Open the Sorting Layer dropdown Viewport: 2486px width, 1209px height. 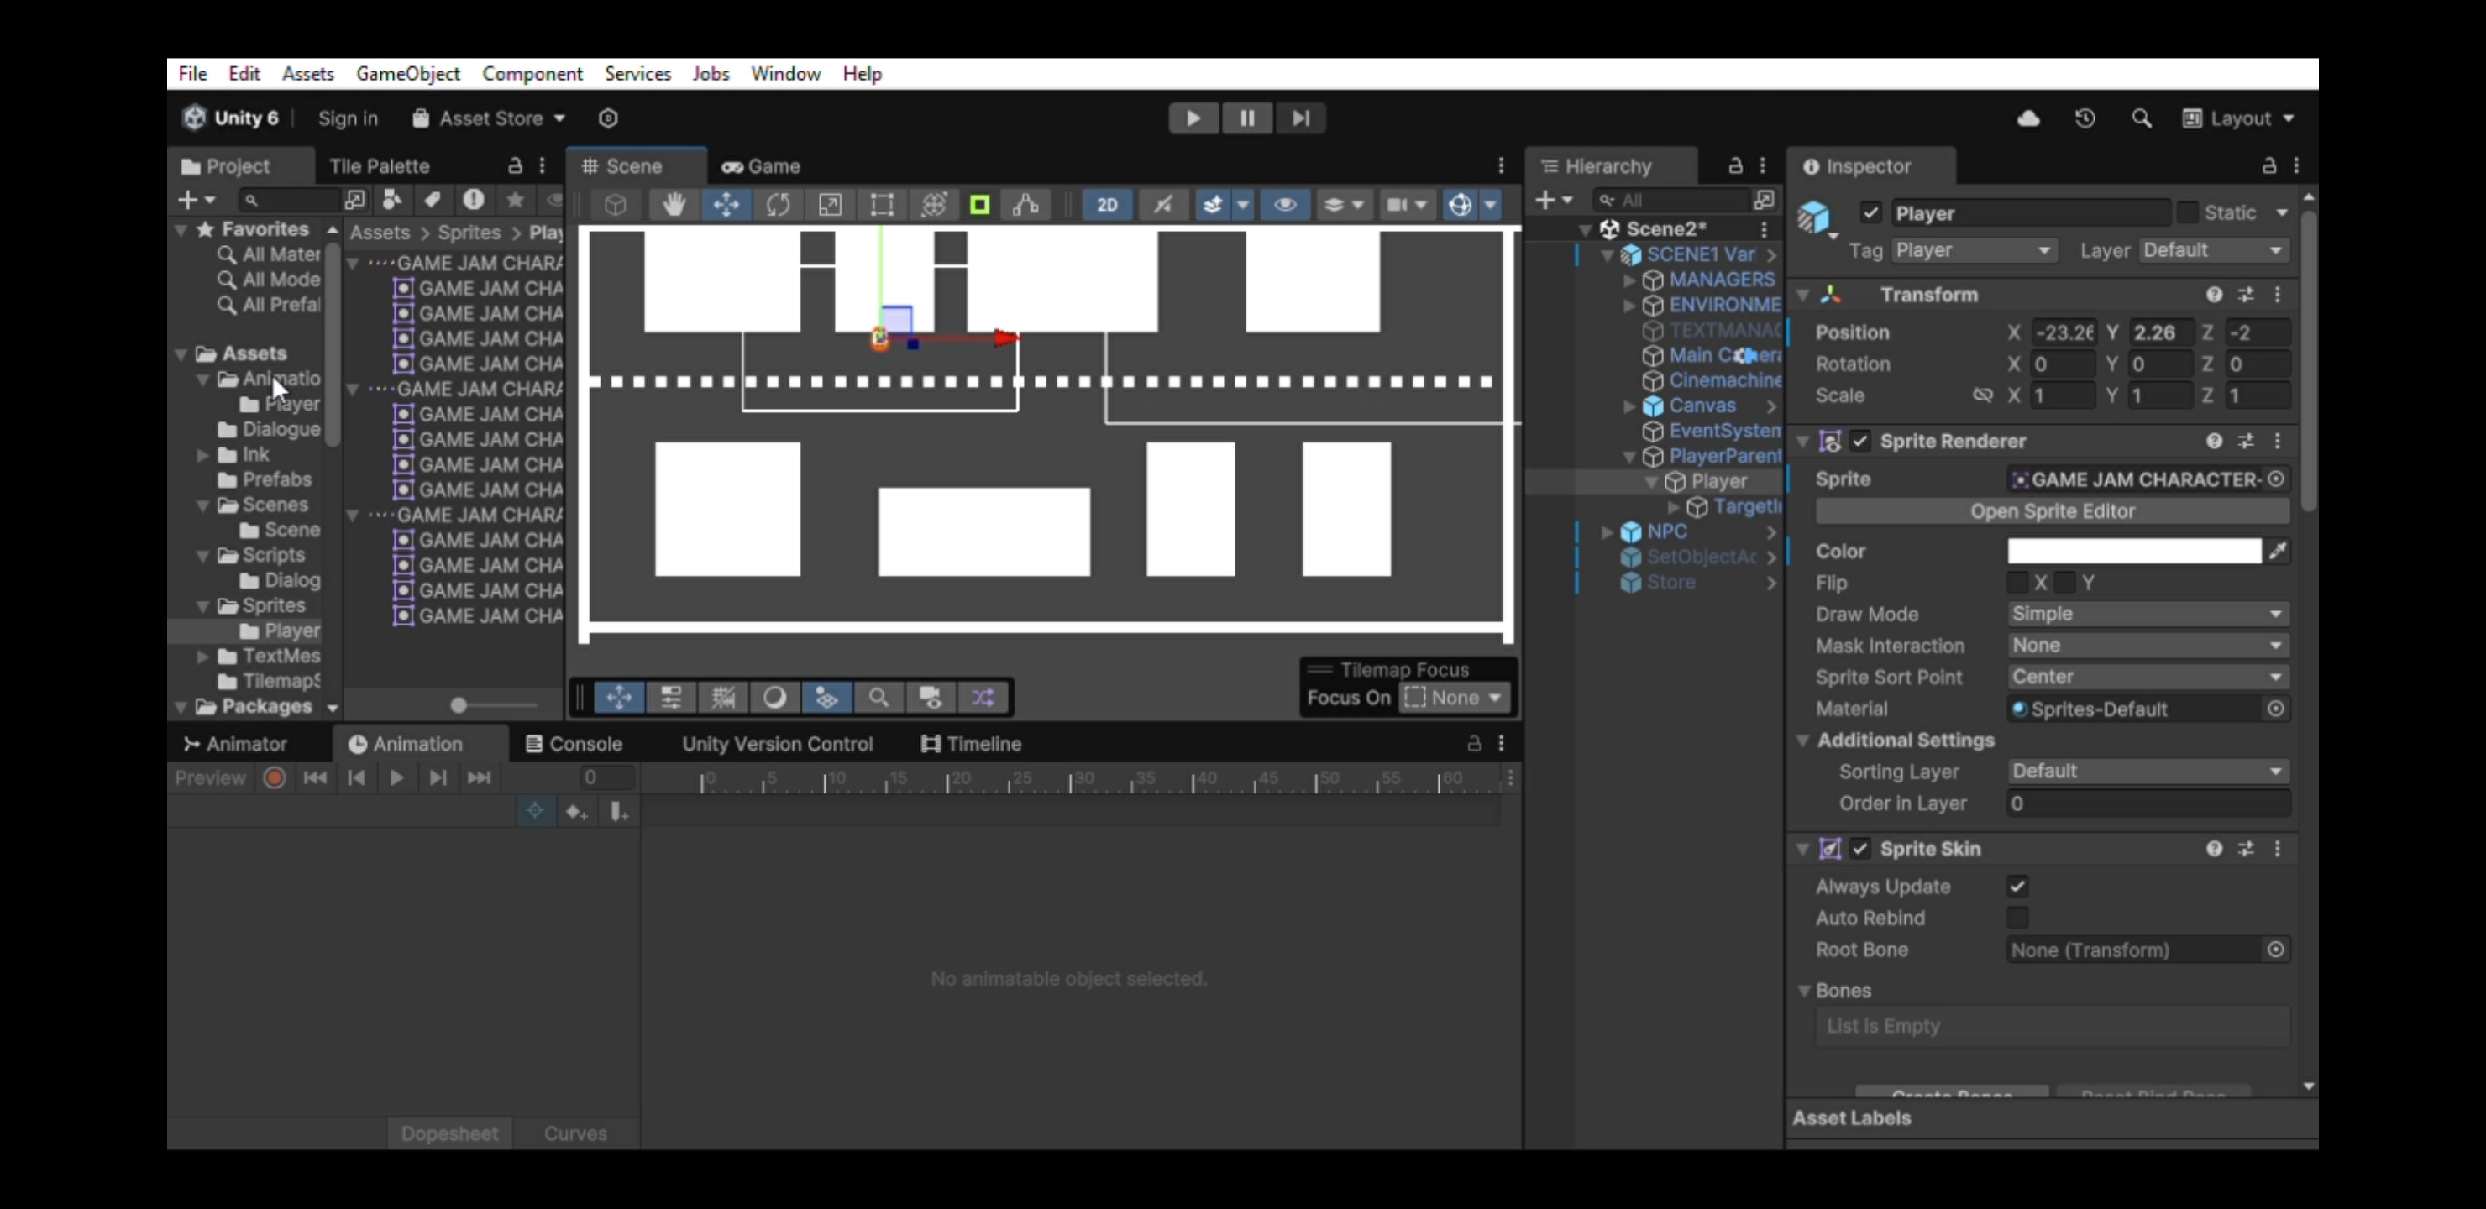2147,771
